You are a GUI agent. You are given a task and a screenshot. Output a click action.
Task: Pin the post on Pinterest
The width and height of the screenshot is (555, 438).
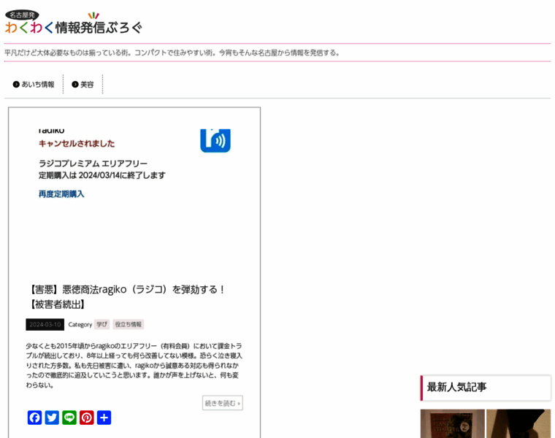click(87, 418)
